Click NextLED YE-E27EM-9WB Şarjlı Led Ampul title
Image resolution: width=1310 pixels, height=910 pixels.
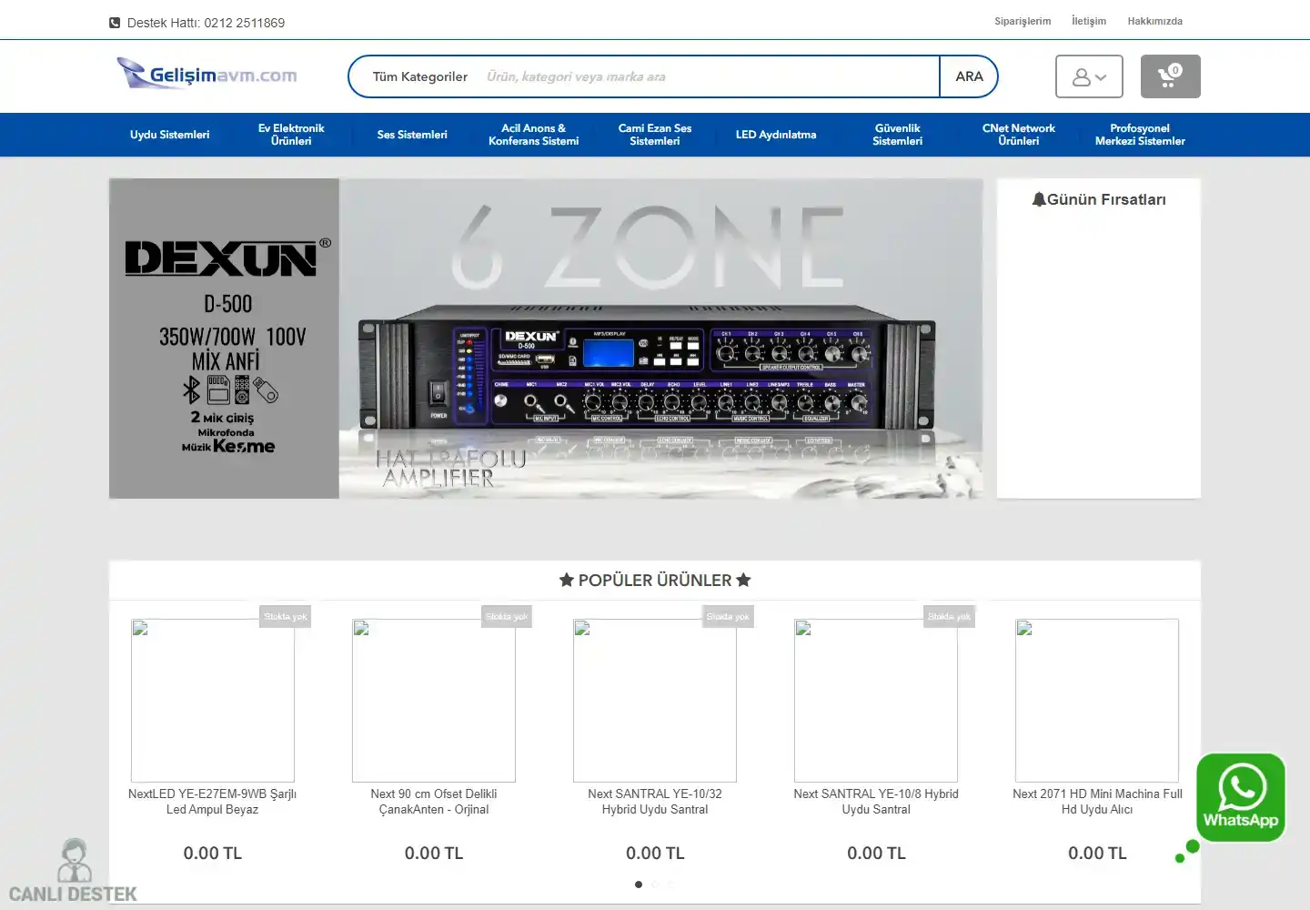tap(213, 802)
